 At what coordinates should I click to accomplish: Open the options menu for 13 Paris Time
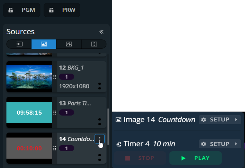click(x=100, y=122)
